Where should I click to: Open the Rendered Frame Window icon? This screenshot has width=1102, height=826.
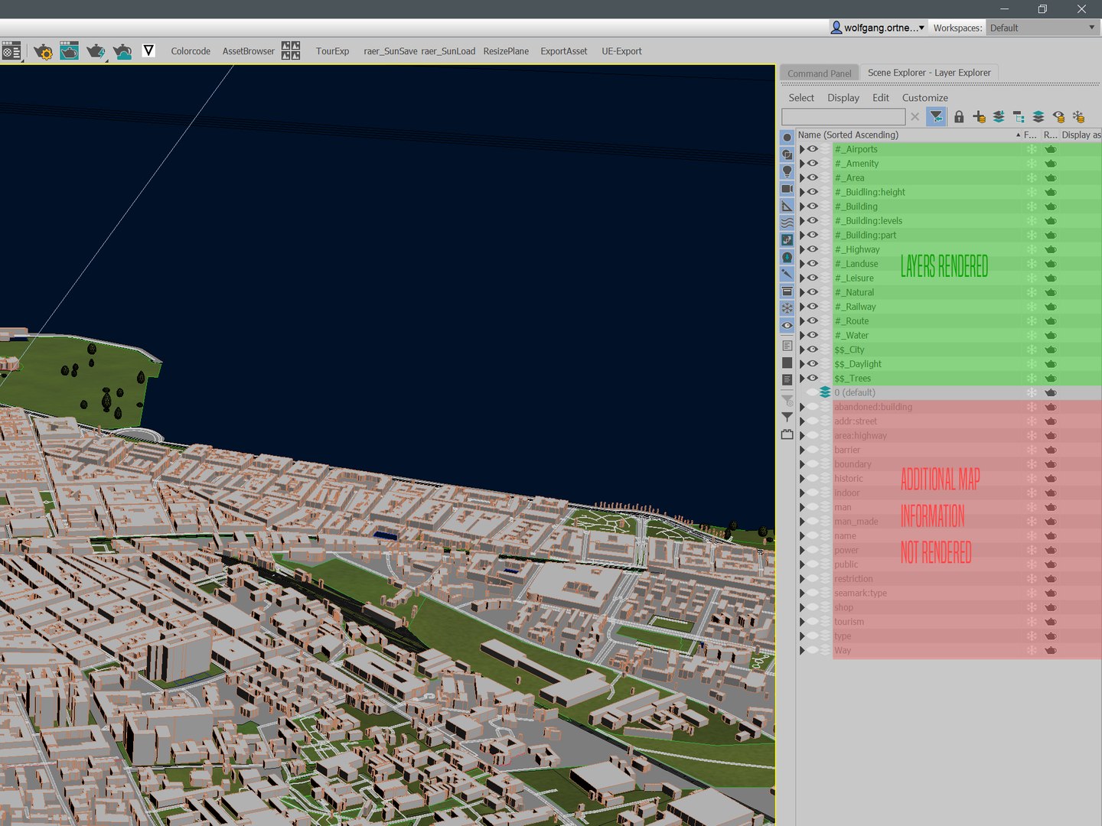[x=69, y=51]
